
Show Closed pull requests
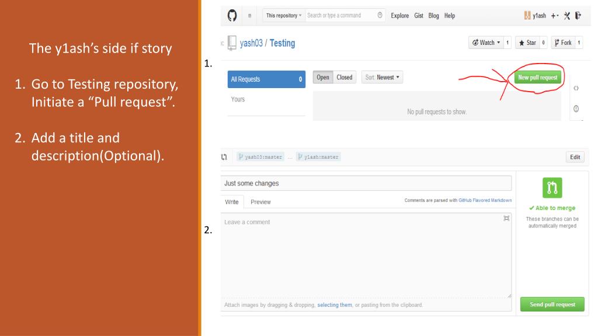[x=345, y=78]
